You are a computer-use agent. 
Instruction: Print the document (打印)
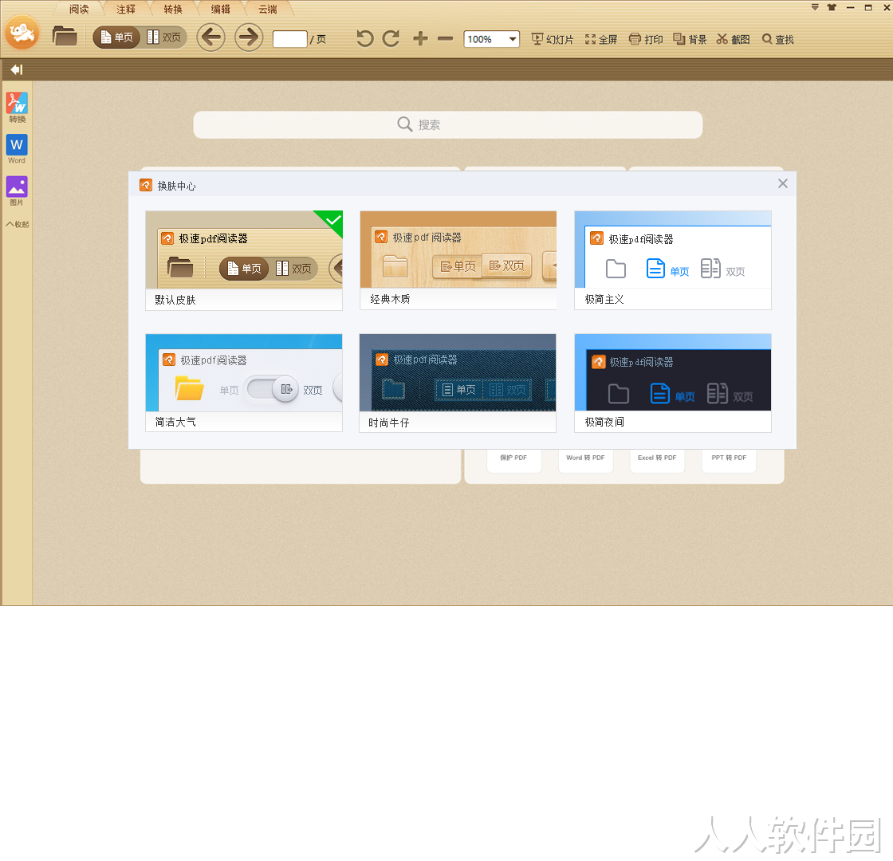646,39
